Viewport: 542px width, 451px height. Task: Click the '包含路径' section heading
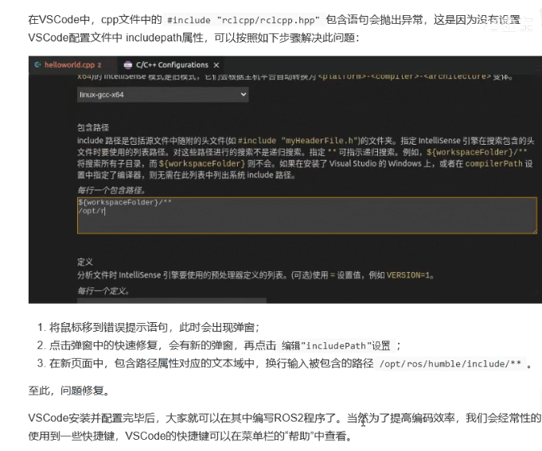[93, 127]
